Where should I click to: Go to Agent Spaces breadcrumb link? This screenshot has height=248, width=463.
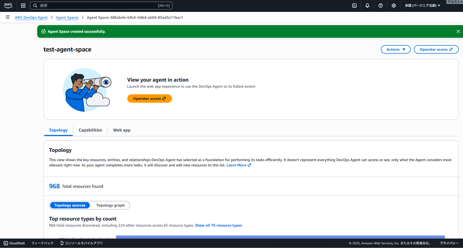(67, 17)
